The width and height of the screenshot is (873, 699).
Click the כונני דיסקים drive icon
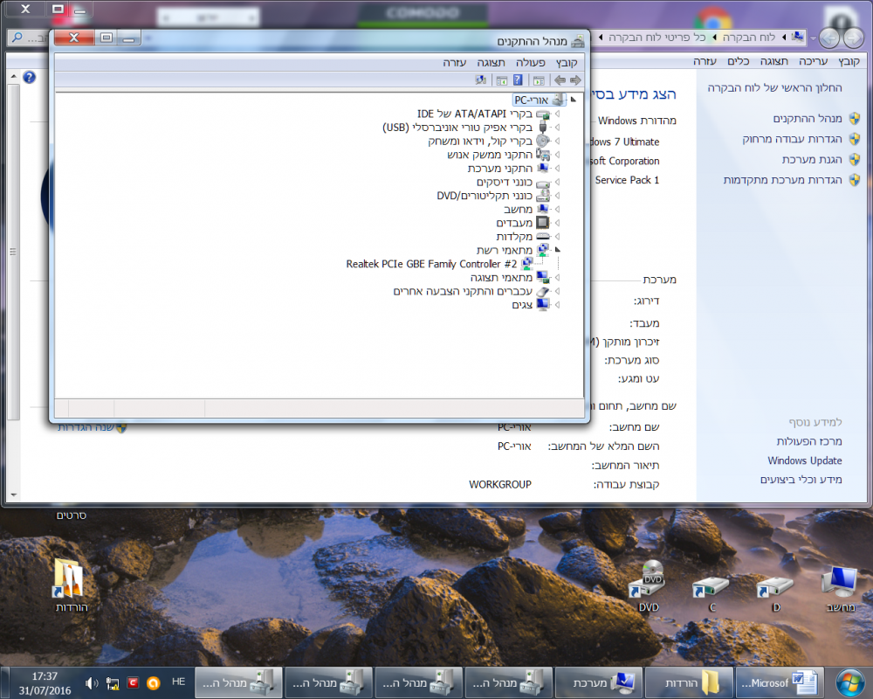[x=543, y=183]
